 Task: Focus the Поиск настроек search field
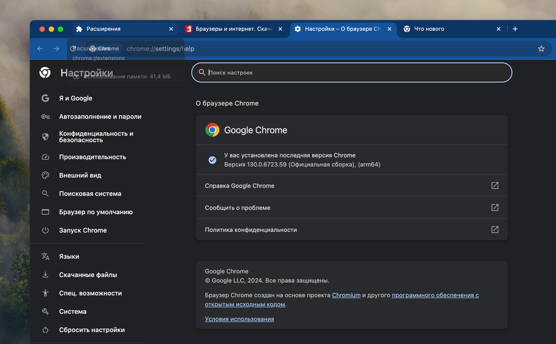[x=352, y=72]
